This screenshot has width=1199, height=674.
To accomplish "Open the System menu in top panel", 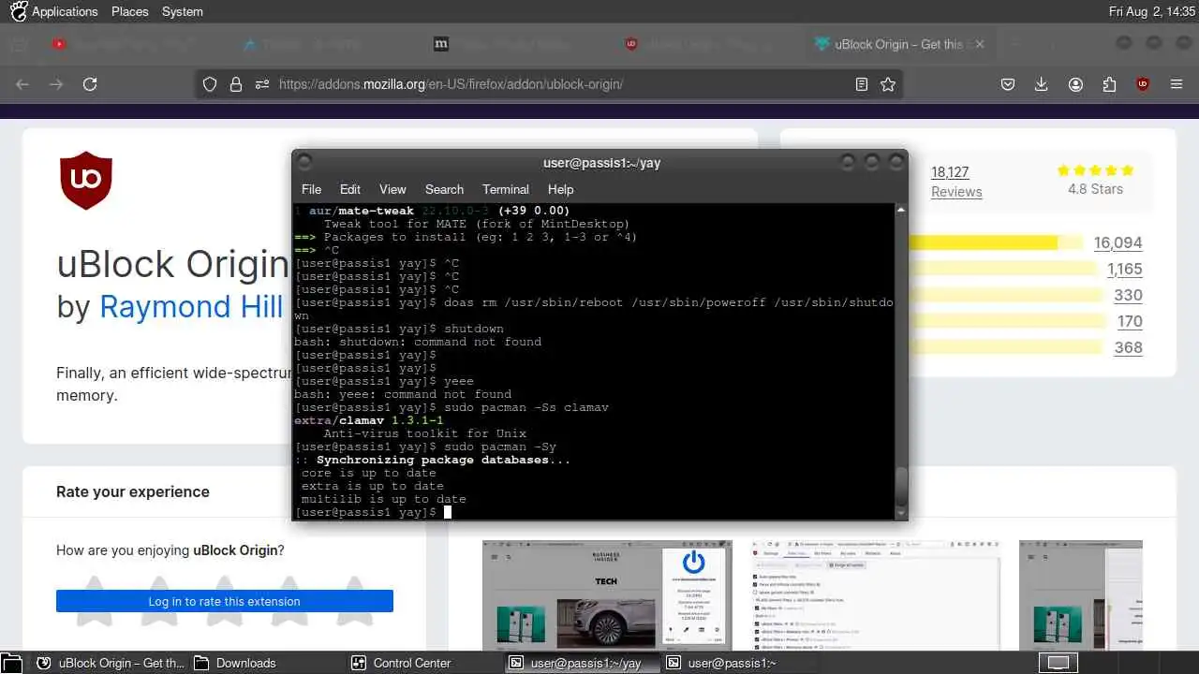I will [x=182, y=11].
